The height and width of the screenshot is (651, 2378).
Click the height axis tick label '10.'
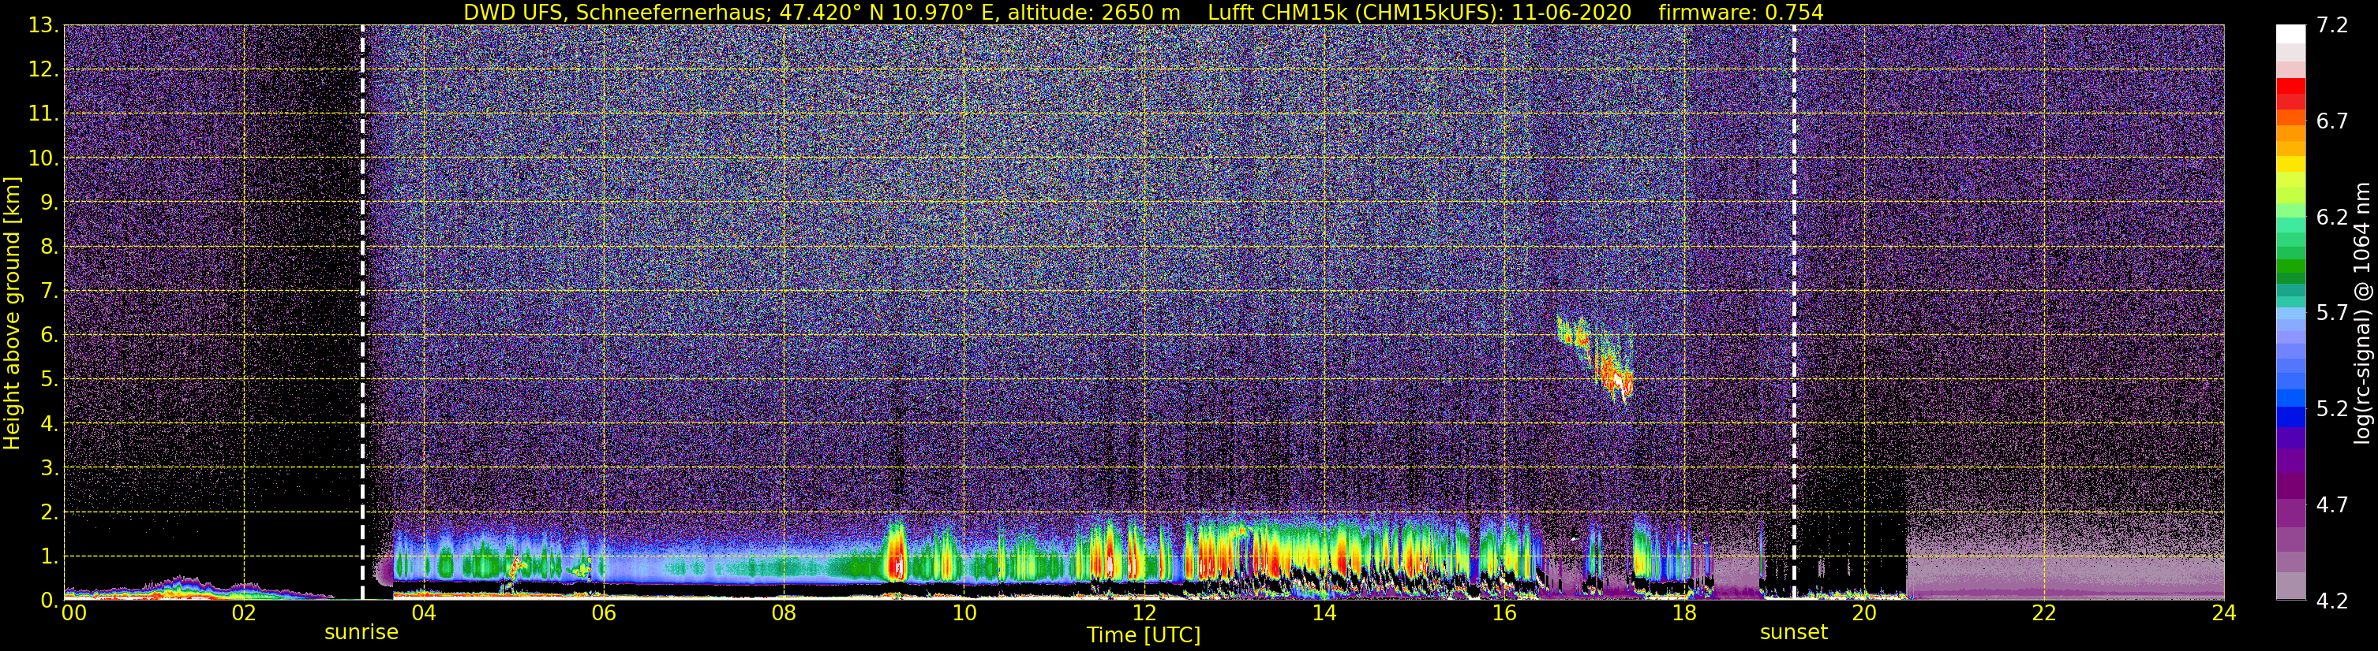[x=42, y=158]
